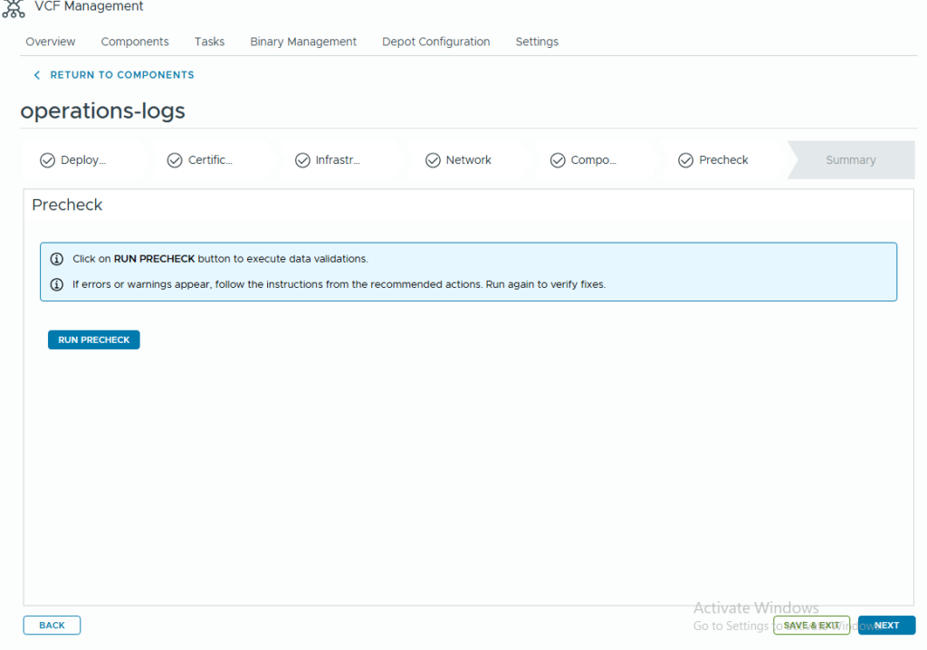Jump to the Summary wizard step
This screenshot has height=650, width=927.
850,160
